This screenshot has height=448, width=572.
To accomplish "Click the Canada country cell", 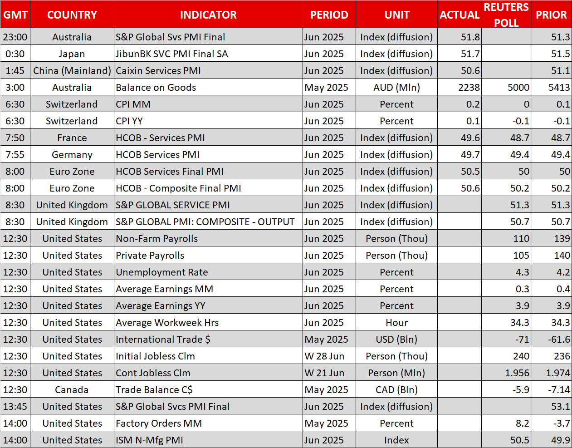I will (x=72, y=390).
